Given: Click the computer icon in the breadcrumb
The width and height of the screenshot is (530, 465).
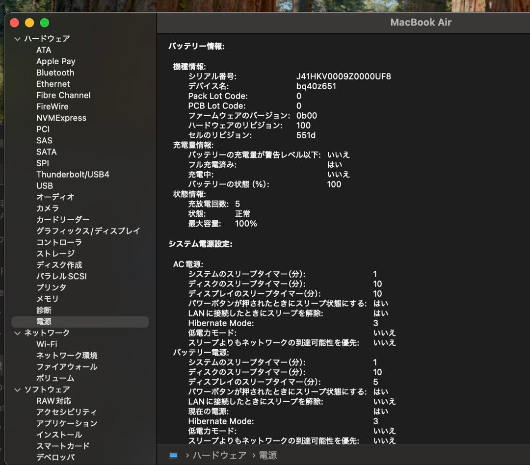Looking at the screenshot, I should (173, 455).
